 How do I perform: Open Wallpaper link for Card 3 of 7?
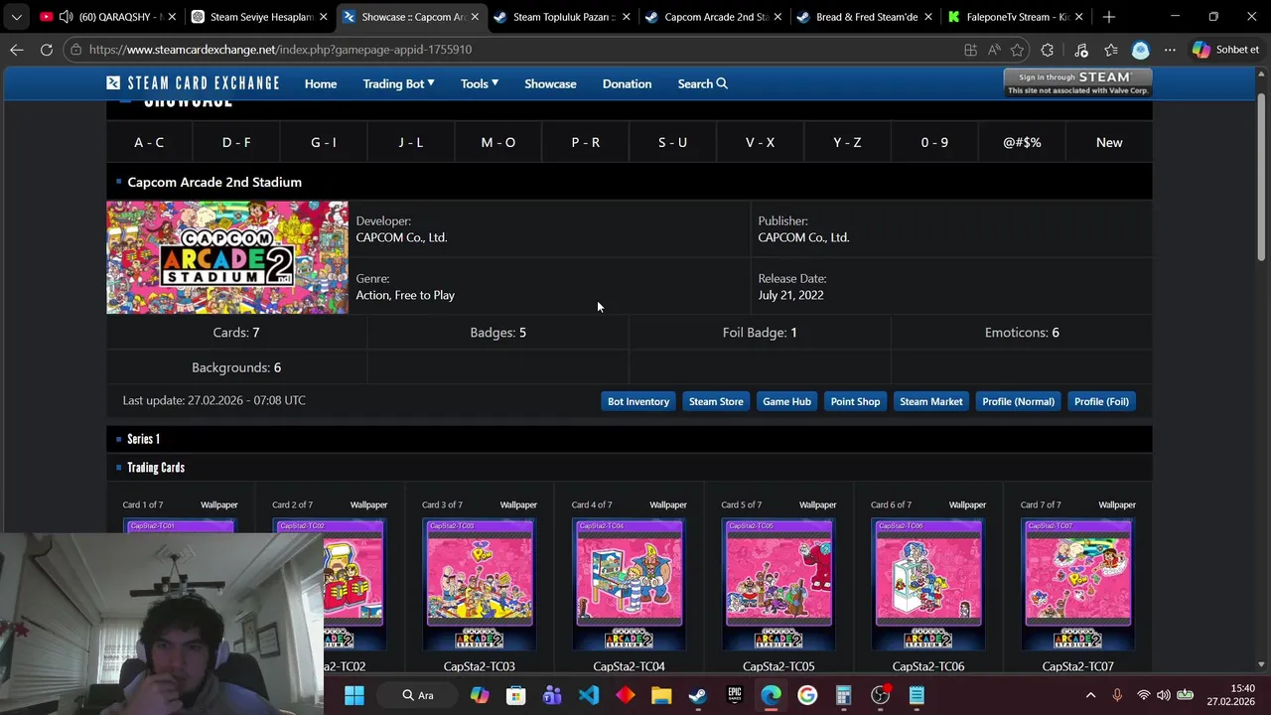click(518, 504)
